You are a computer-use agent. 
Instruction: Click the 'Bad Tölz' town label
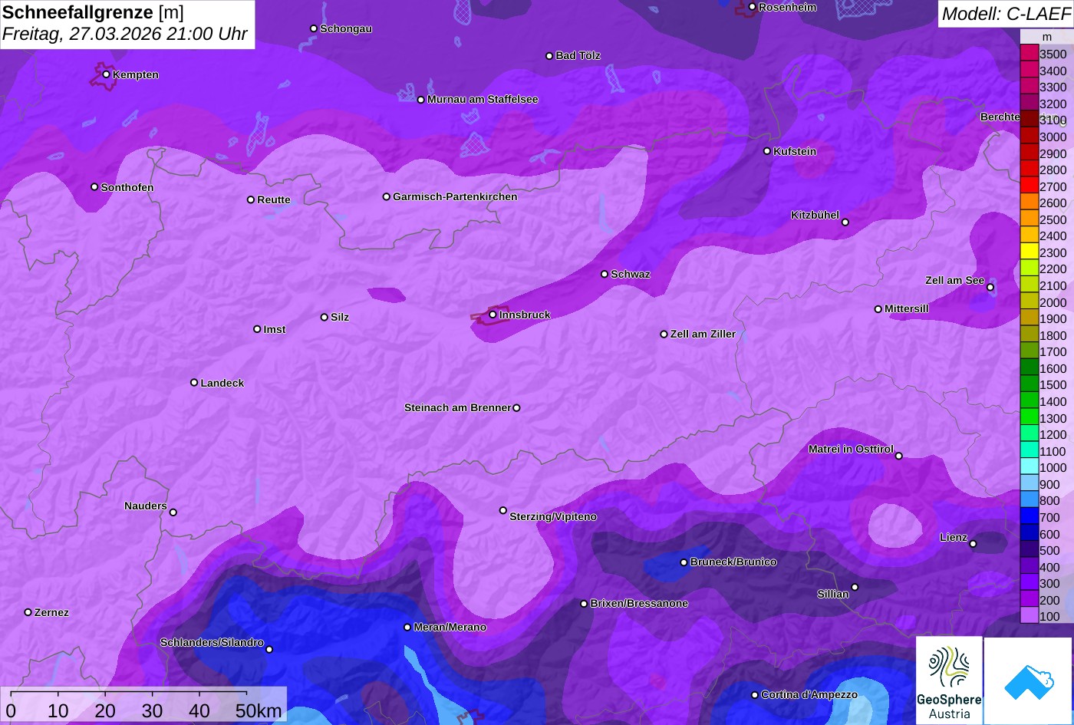[x=578, y=56]
